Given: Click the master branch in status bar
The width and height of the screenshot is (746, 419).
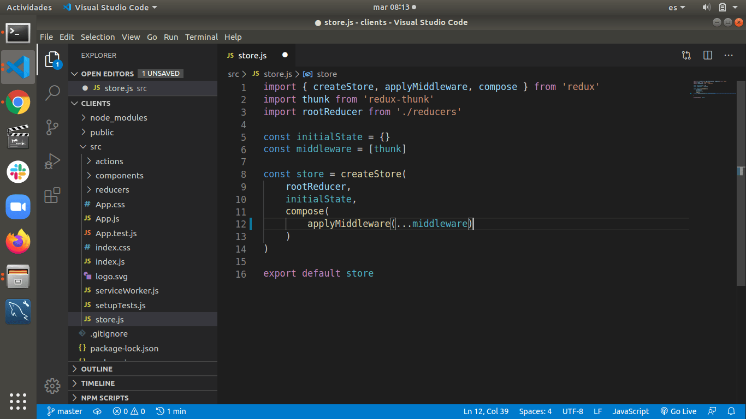Looking at the screenshot, I should [x=64, y=411].
